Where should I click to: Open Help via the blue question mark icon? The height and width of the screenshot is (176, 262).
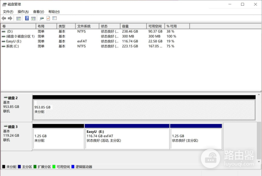point(27,18)
